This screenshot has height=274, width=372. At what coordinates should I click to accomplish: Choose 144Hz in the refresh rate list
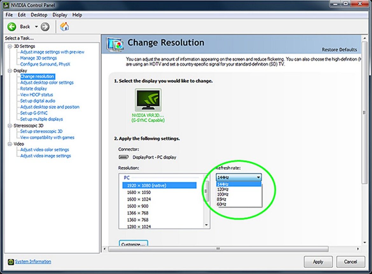[239, 184]
